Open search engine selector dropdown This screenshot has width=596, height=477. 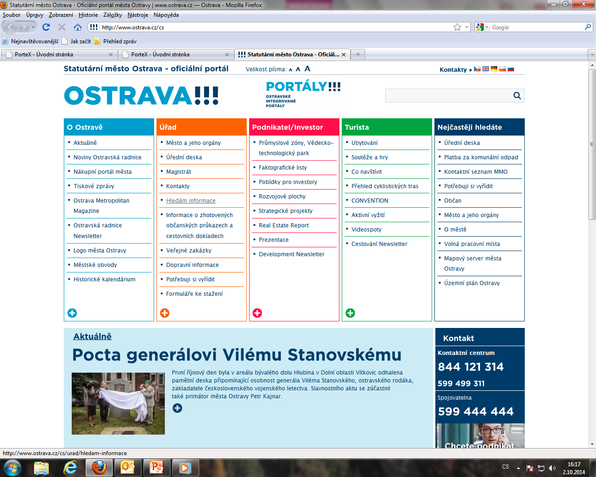point(482,27)
